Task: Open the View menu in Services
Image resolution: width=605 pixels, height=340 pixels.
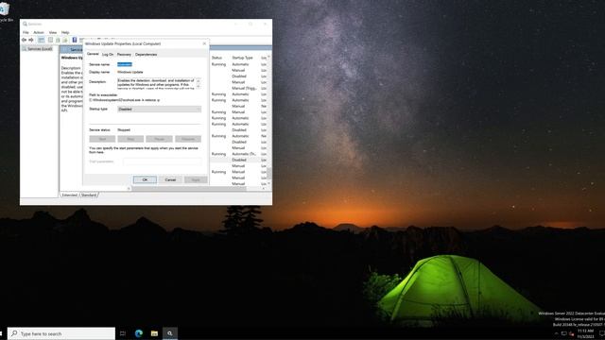Action: [x=53, y=32]
